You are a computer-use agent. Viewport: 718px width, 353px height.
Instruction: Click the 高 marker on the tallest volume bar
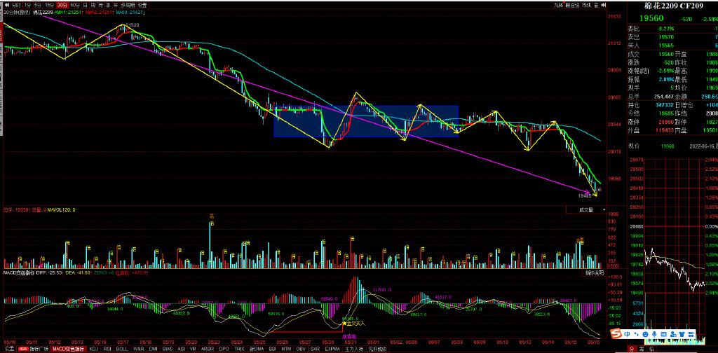pyautogui.click(x=212, y=216)
